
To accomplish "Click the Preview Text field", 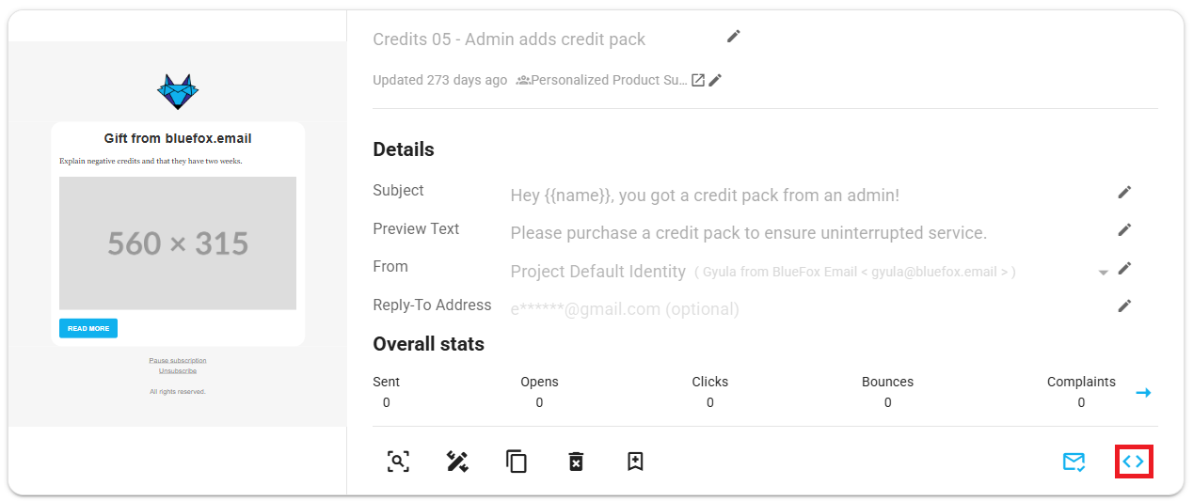I will (749, 233).
